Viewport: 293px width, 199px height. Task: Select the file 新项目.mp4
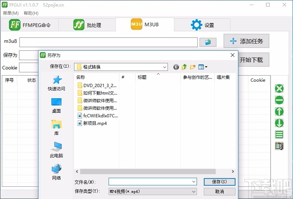[92, 123]
